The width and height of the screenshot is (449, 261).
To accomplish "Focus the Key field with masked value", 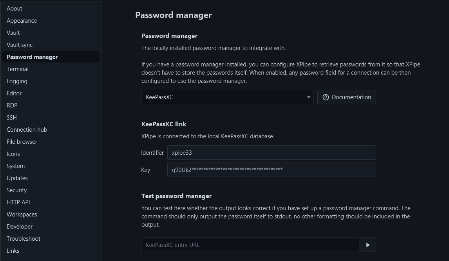I will click(x=272, y=170).
